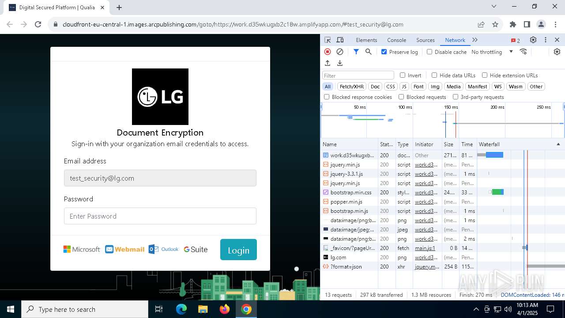Filter requests by Fetch/XHR
Screen dimensions: 565x318
click(352, 87)
